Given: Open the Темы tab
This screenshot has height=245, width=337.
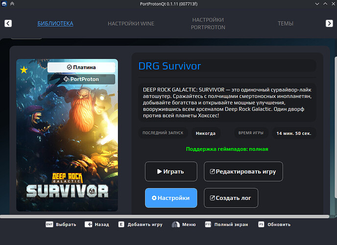Looking at the screenshot, I should [x=286, y=24].
